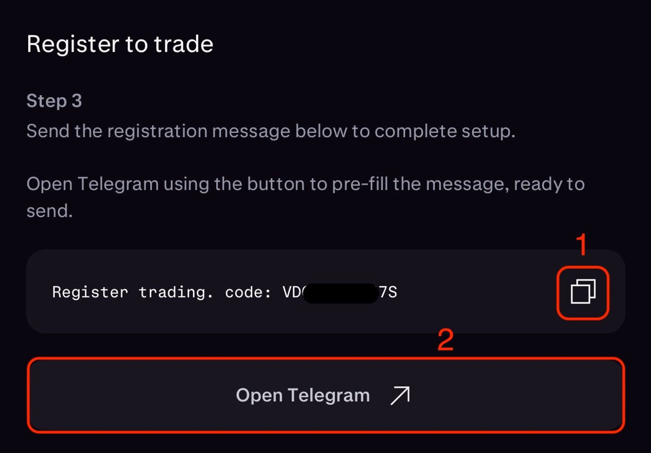Click the red annotation number 2
Screen dimensions: 651x453
click(445, 340)
